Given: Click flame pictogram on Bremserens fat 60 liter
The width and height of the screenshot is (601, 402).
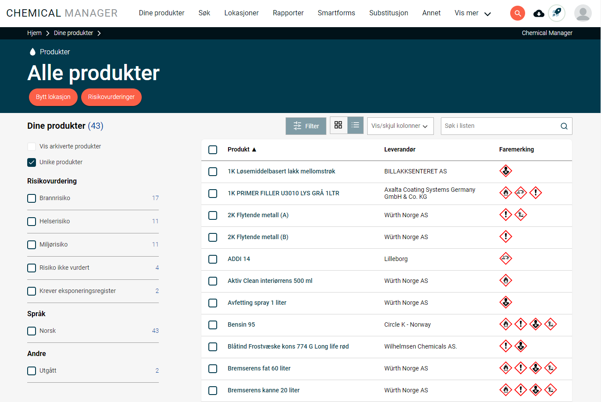Looking at the screenshot, I should (x=506, y=368).
